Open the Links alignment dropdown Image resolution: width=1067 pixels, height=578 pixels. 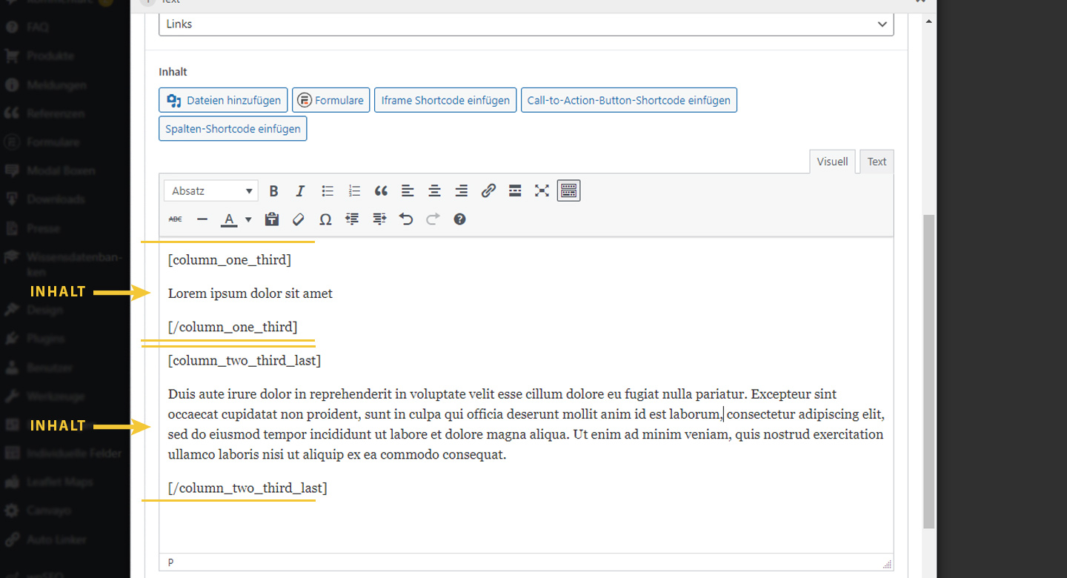(x=526, y=24)
